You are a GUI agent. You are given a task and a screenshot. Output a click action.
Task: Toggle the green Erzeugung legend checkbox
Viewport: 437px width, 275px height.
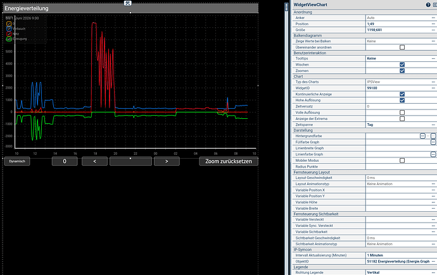pos(9,39)
